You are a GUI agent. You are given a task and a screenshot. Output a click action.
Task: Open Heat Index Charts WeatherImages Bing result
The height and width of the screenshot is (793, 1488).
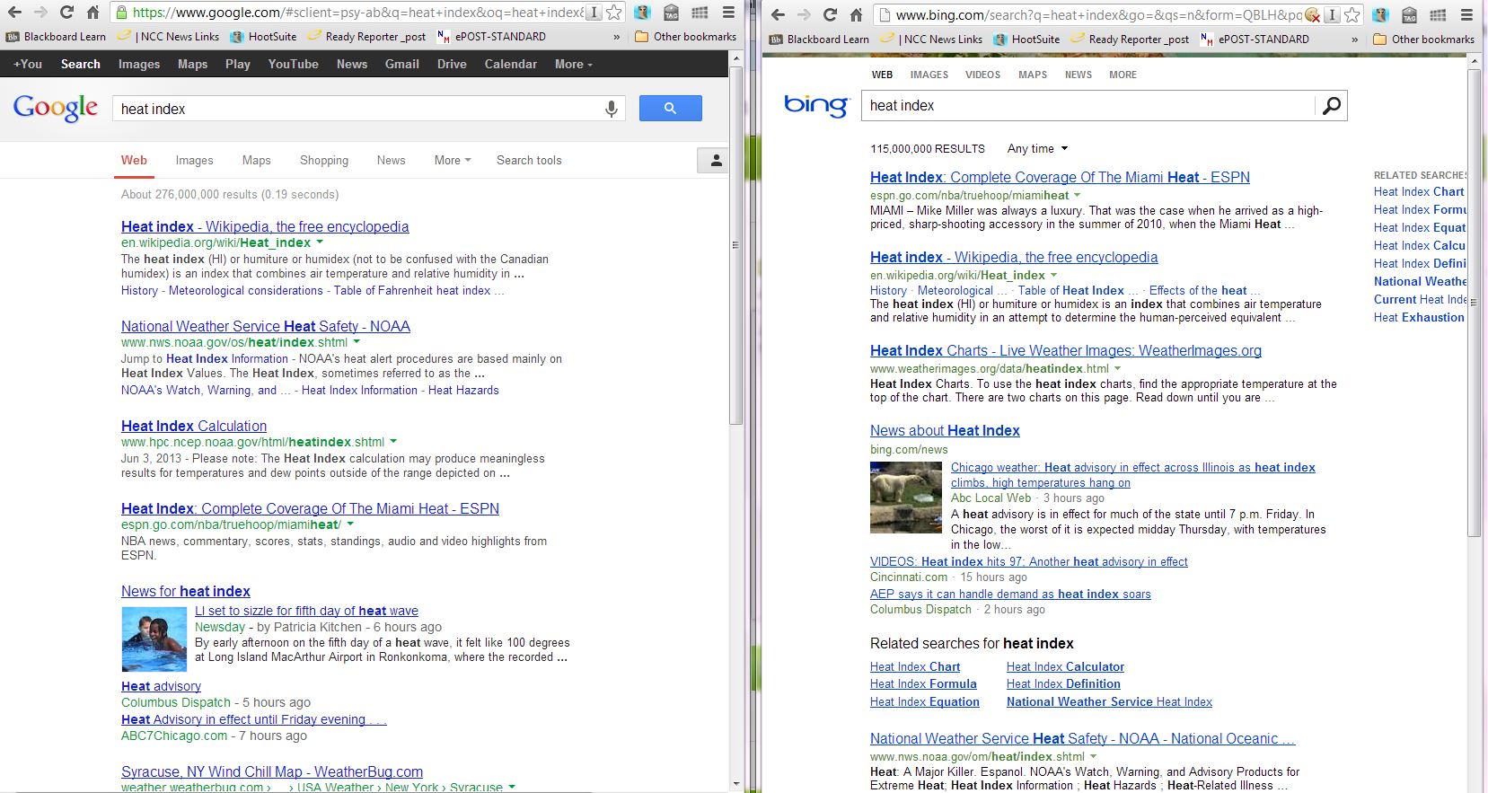point(1066,350)
